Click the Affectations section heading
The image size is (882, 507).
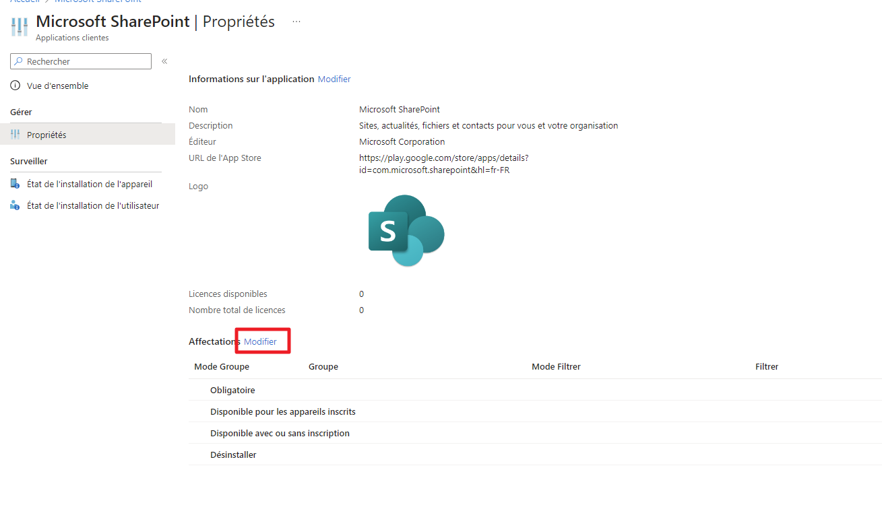tap(214, 341)
